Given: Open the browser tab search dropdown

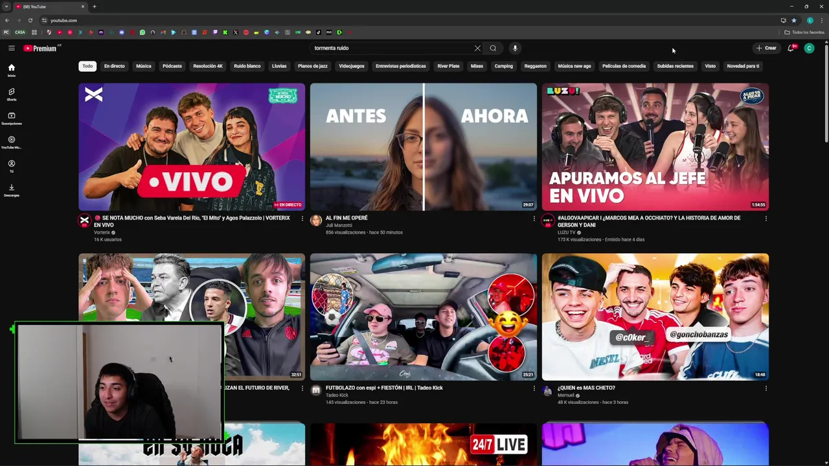Looking at the screenshot, I should point(6,6).
